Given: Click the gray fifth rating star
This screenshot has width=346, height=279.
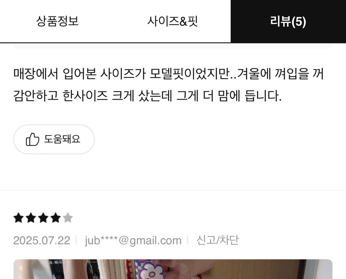Looking at the screenshot, I should click(x=68, y=218).
